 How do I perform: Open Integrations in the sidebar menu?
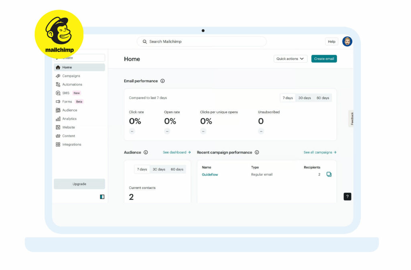click(79, 145)
